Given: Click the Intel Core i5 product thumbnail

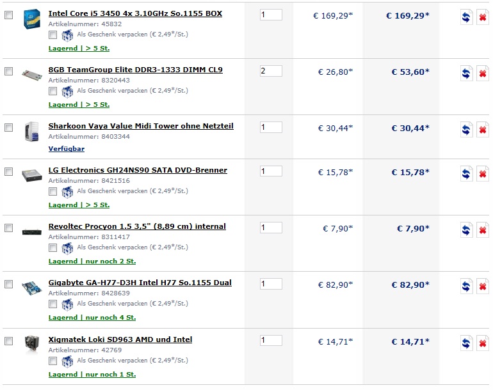Looking at the screenshot, I should pyautogui.click(x=32, y=19).
